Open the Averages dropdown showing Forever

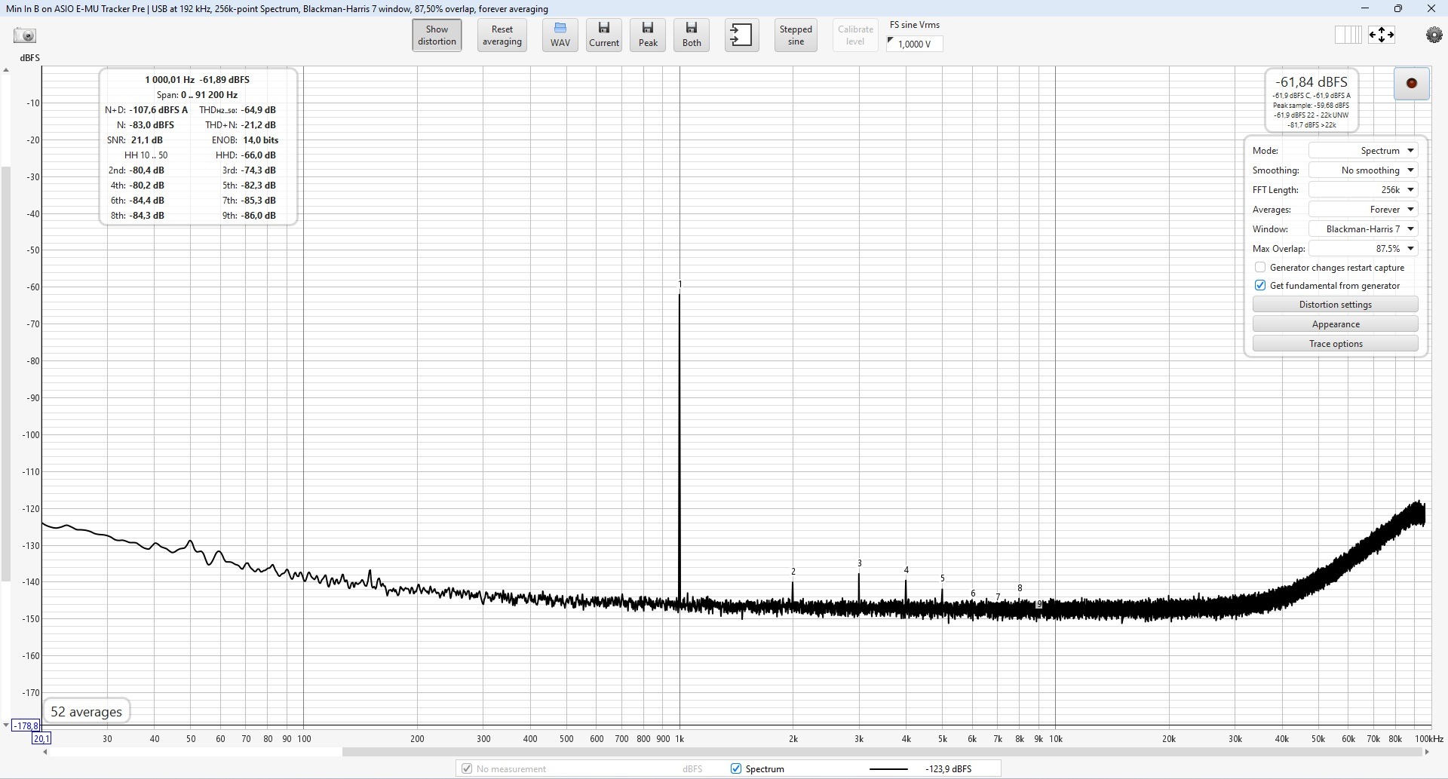[1364, 210]
